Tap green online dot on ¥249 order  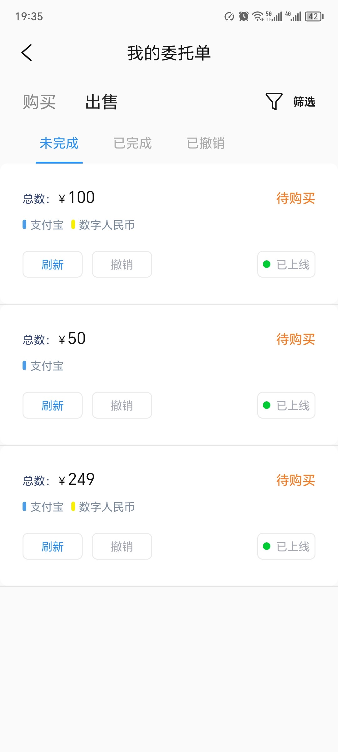[267, 546]
